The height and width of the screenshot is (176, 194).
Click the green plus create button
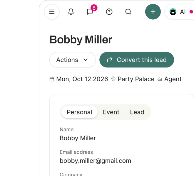point(153,12)
